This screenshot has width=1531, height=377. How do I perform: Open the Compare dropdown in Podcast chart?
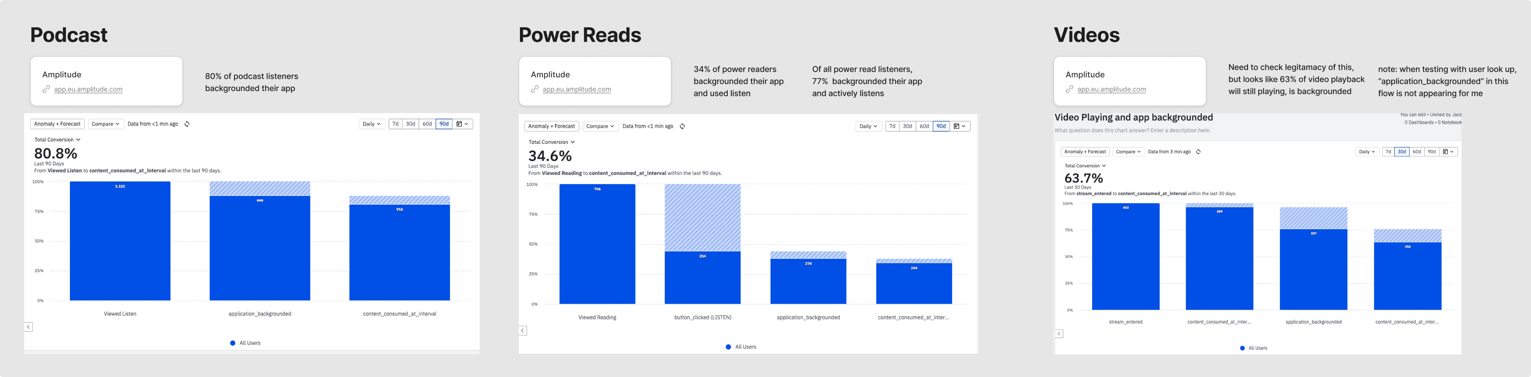tap(105, 124)
